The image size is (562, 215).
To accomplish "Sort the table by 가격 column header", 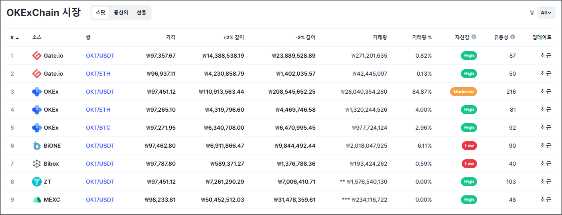I will pyautogui.click(x=170, y=38).
